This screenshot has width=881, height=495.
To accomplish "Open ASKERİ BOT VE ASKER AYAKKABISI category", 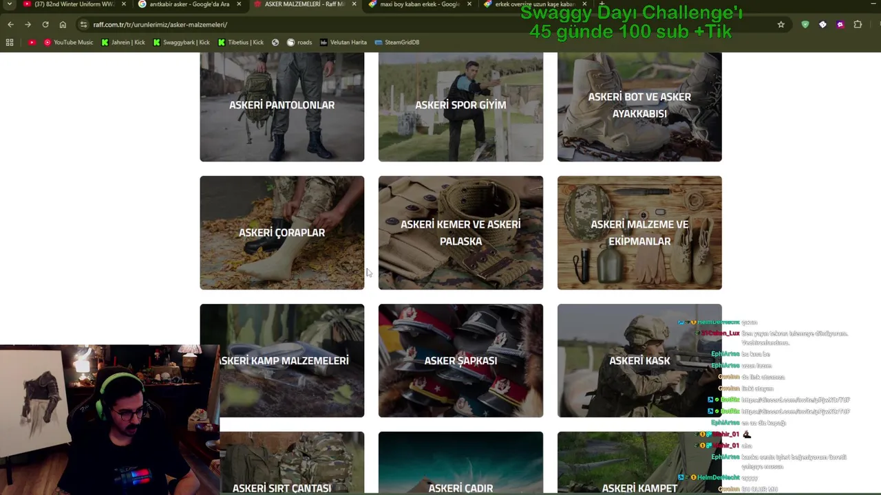I will point(639,107).
